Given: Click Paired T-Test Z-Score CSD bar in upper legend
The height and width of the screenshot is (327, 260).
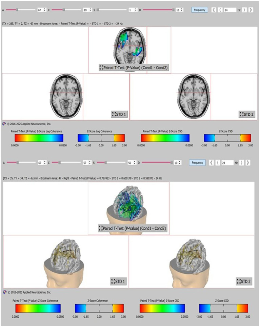Looking at the screenshot, I should coord(165,138).
